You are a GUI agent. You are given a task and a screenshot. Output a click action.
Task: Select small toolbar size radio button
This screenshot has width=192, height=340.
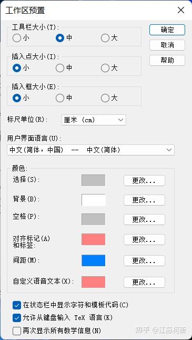[17, 38]
